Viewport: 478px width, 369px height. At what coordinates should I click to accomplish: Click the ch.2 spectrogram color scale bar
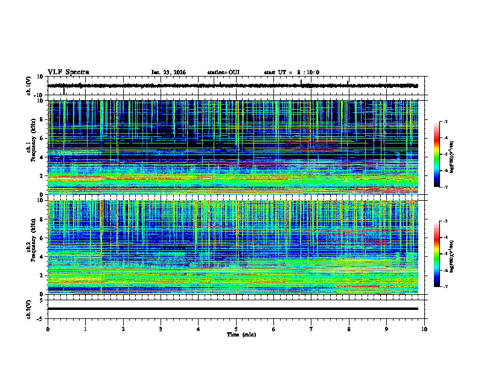tap(437, 254)
